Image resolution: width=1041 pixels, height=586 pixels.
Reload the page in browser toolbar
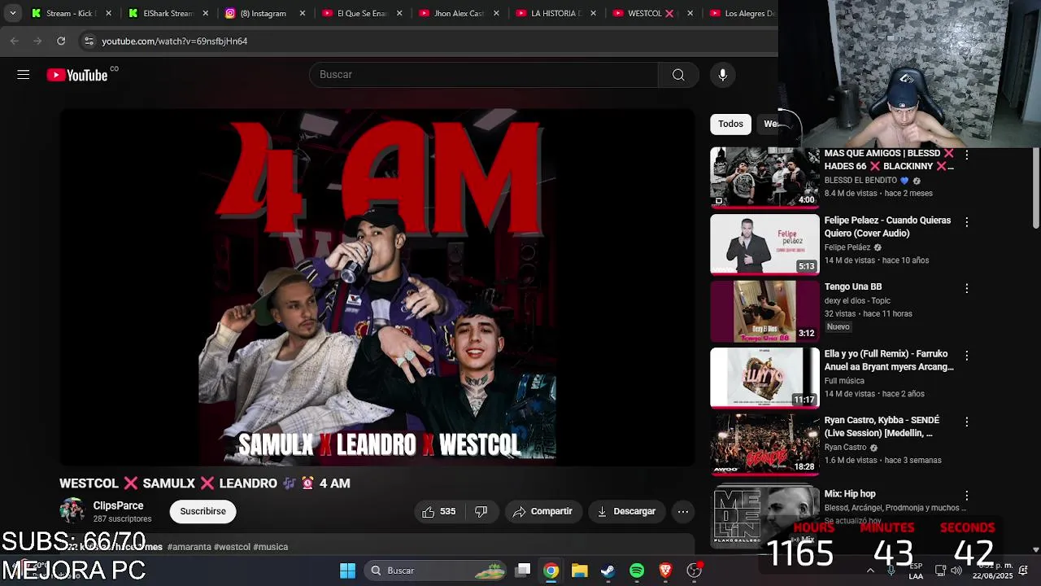[61, 41]
